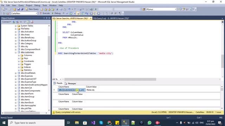Click the Query Options icon
The image size is (225, 126).
(75, 13)
